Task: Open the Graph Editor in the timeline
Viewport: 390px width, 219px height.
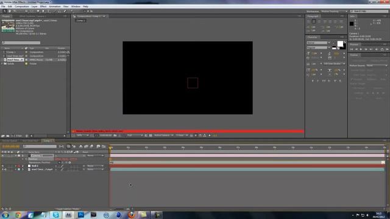Action: (104, 147)
